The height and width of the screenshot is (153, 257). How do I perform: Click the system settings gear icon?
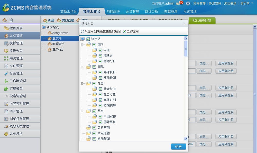pyautogui.click(x=188, y=3)
